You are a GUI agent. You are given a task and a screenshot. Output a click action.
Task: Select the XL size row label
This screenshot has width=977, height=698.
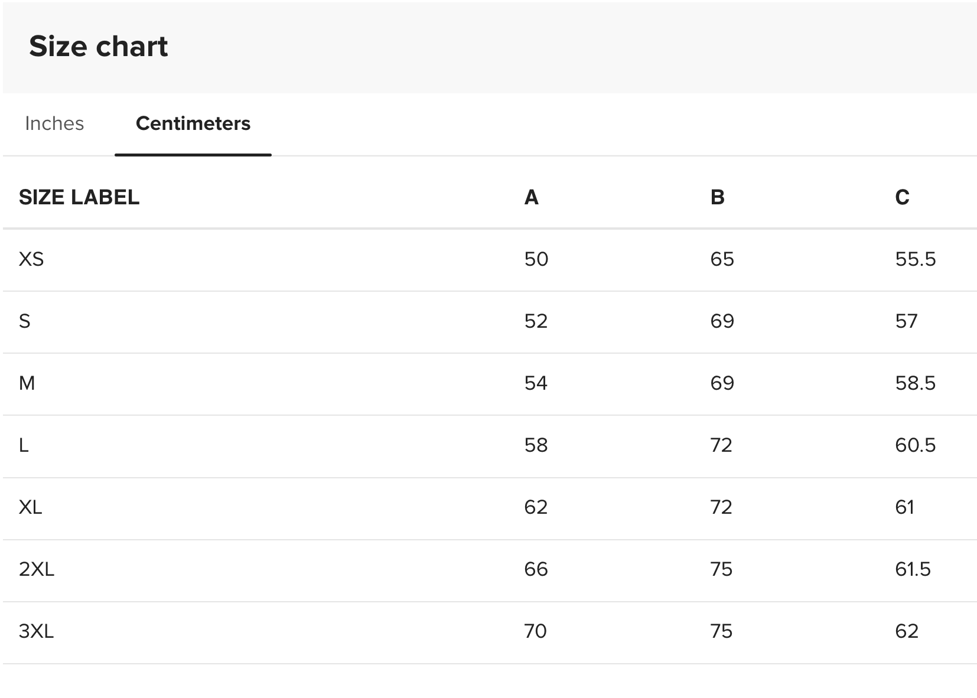tap(30, 507)
